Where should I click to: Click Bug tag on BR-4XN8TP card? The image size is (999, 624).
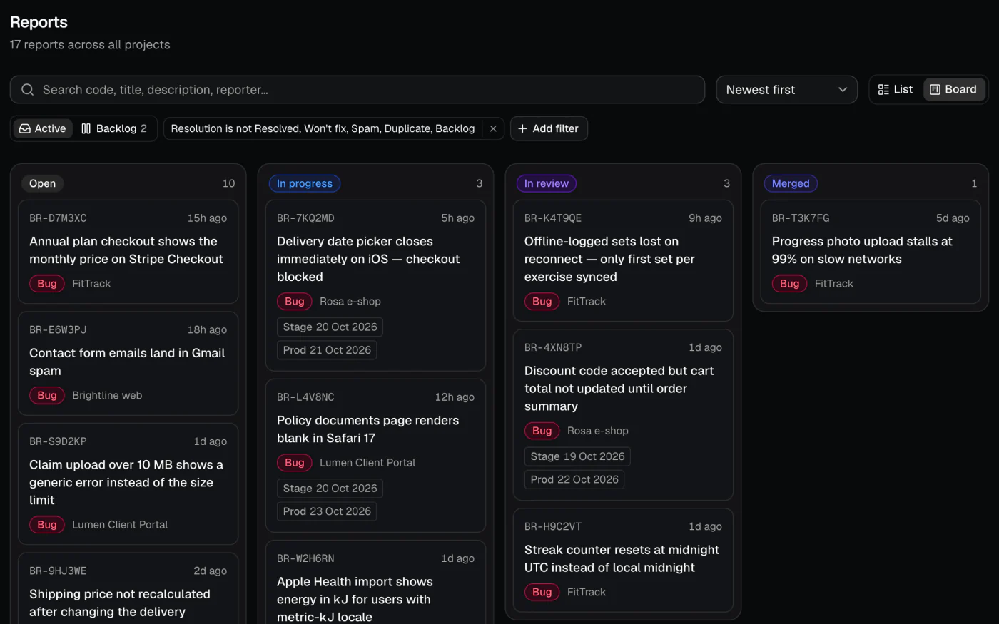(x=542, y=431)
